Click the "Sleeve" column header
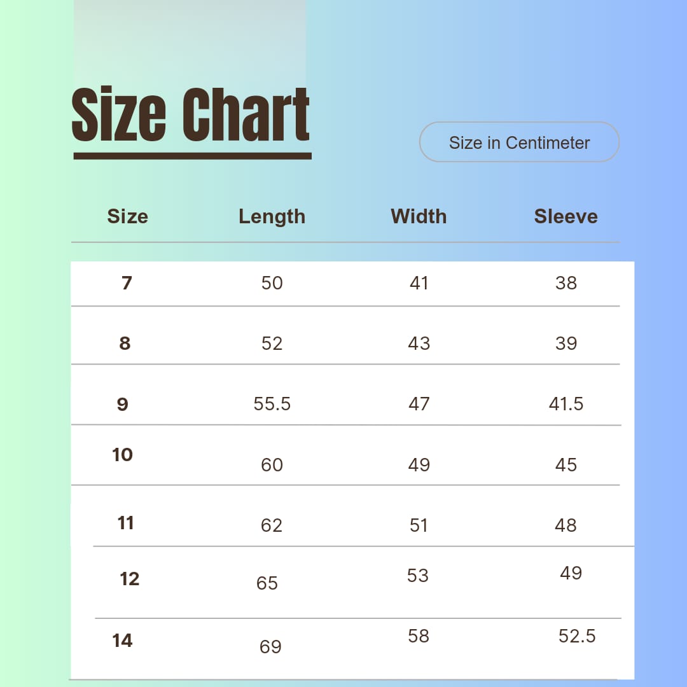This screenshot has height=687, width=687. pos(566,216)
